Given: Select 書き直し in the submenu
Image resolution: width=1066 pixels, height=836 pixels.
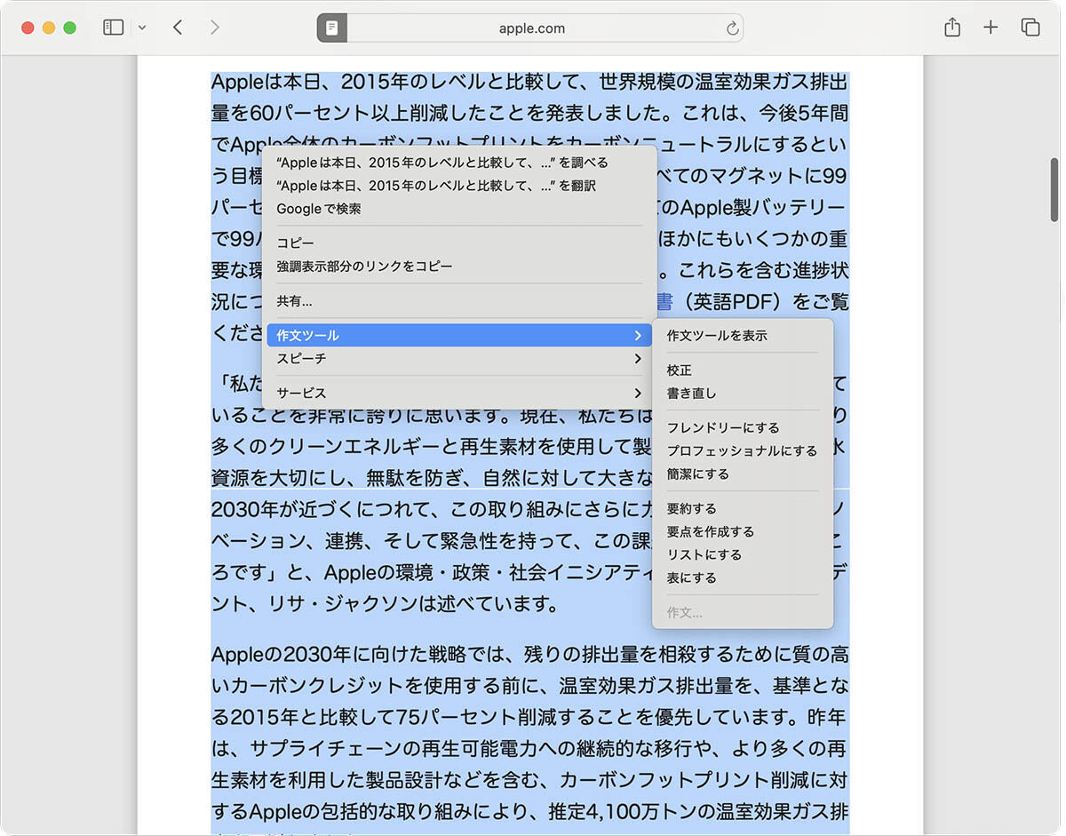Looking at the screenshot, I should click(743, 393).
